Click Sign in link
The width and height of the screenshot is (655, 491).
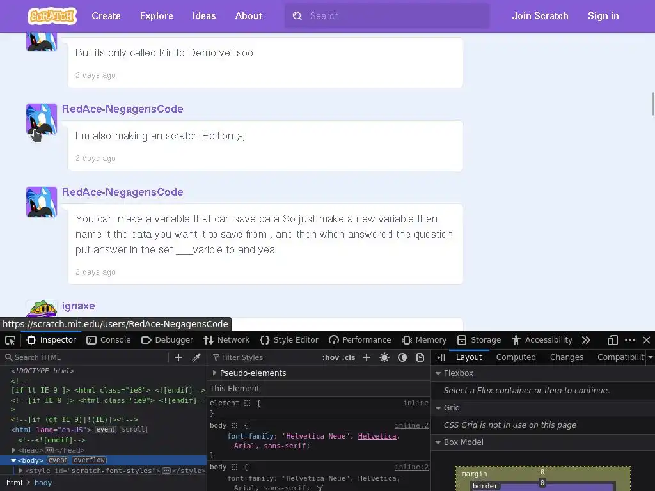(603, 16)
